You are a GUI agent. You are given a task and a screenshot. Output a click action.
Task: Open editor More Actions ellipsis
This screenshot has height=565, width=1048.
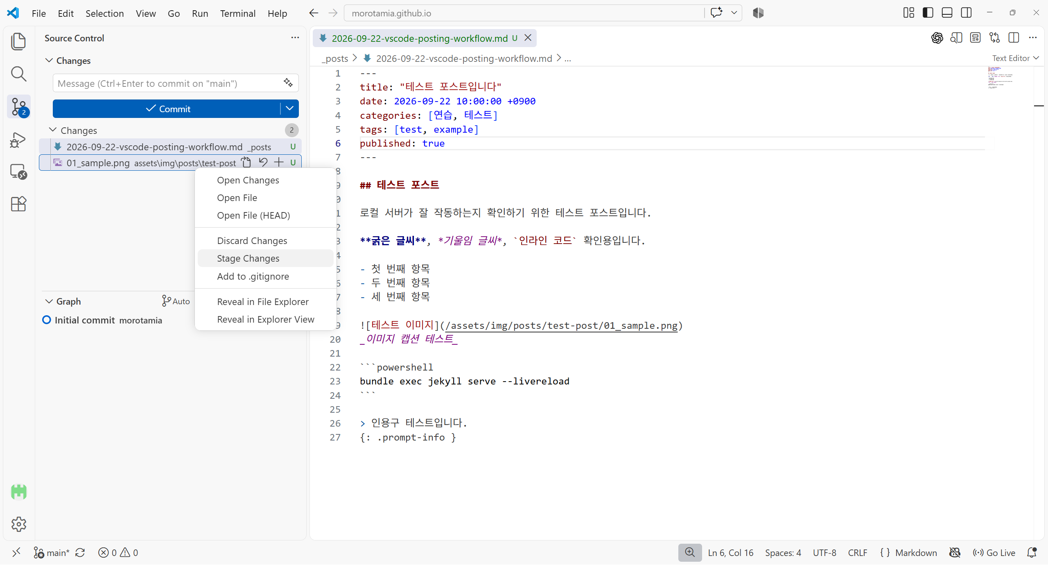click(x=1033, y=38)
